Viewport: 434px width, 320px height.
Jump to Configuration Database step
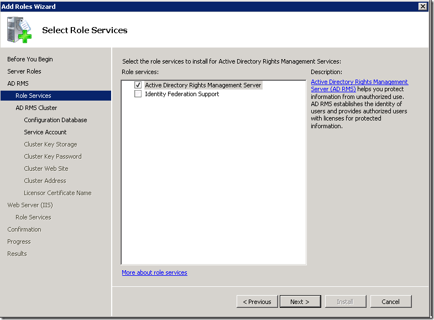pos(55,120)
